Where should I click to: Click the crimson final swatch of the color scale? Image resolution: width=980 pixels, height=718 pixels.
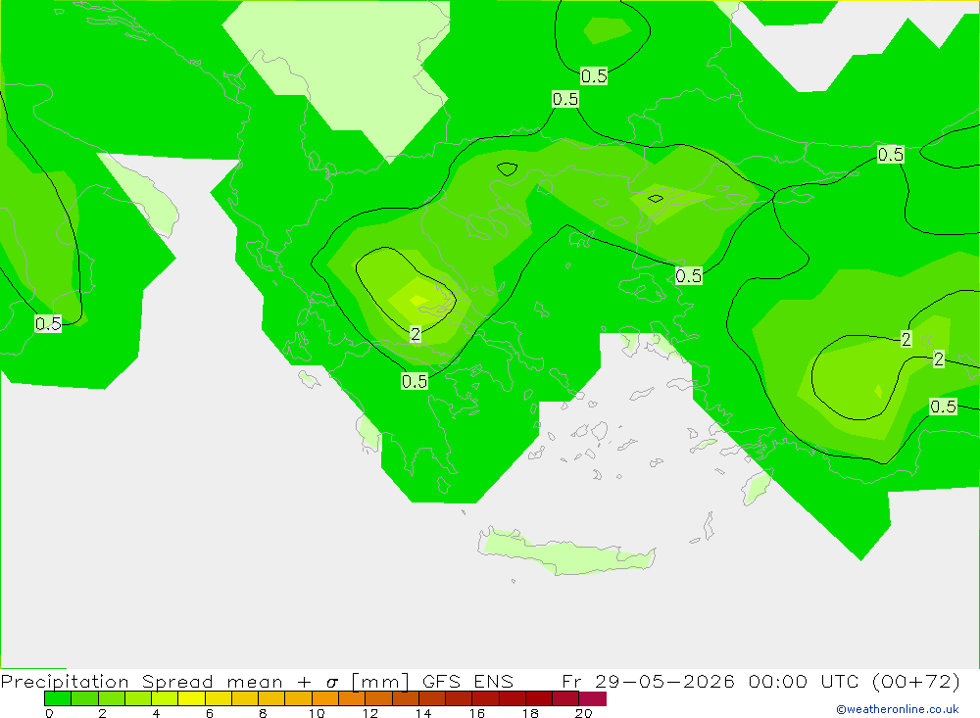(593, 698)
